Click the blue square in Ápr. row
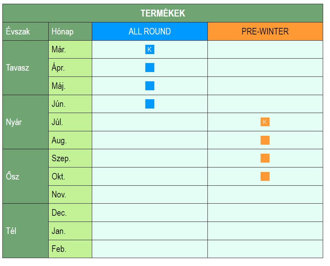 [149, 68]
